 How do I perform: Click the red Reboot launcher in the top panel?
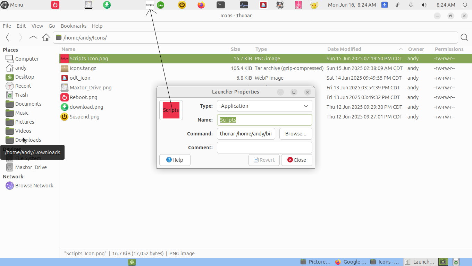(x=55, y=5)
